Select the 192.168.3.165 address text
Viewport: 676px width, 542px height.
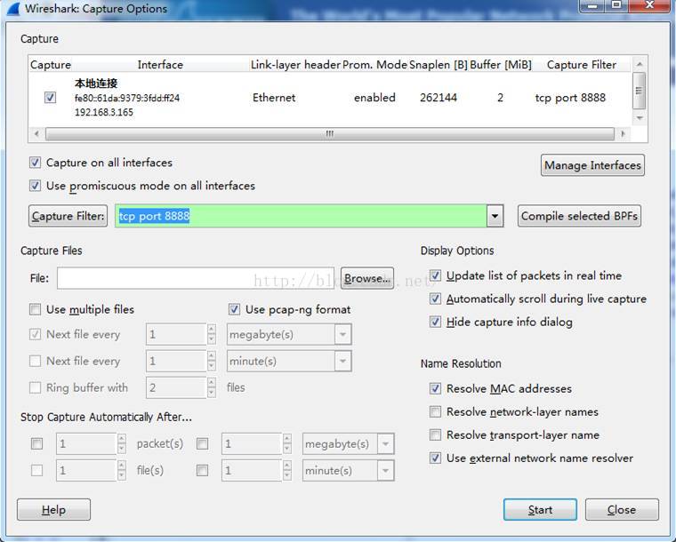[104, 112]
